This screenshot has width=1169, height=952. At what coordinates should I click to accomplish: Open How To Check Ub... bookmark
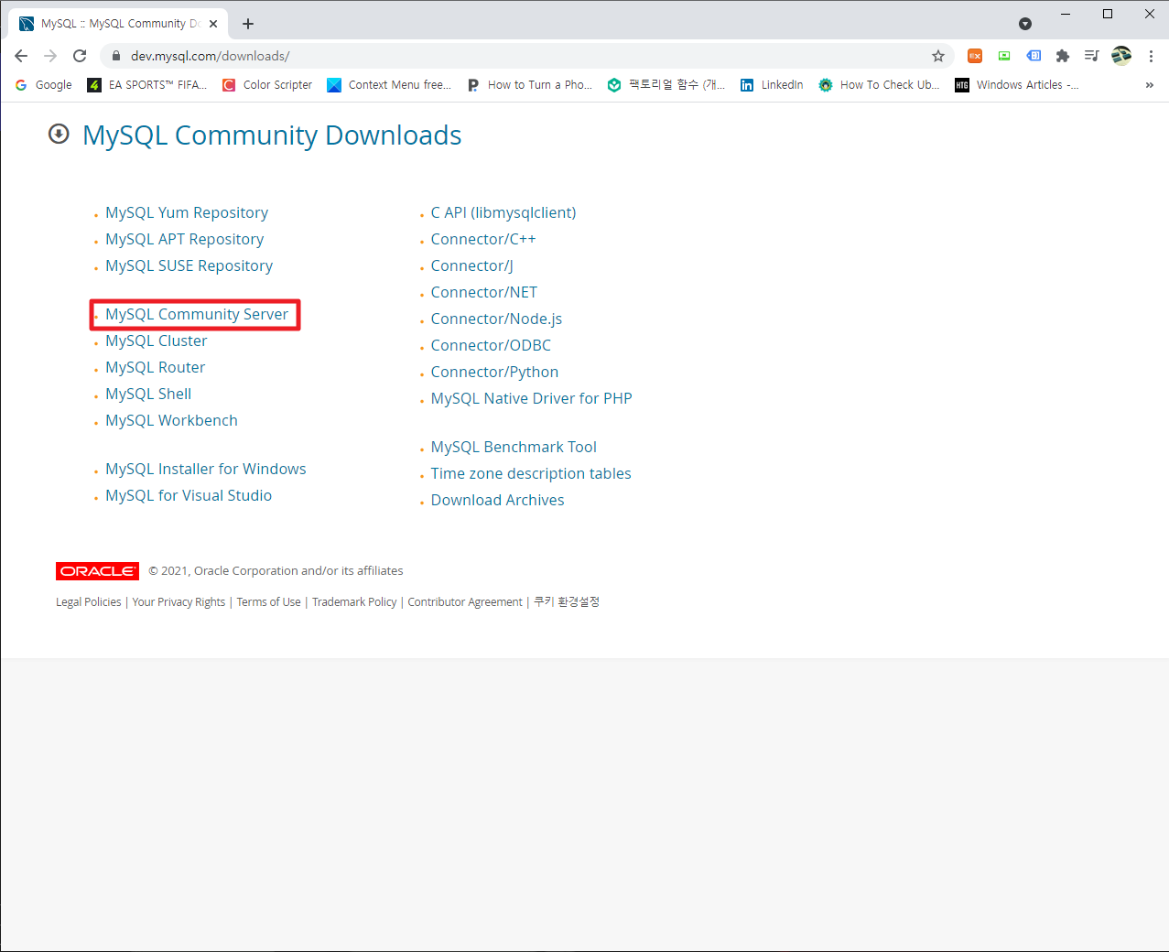[879, 85]
